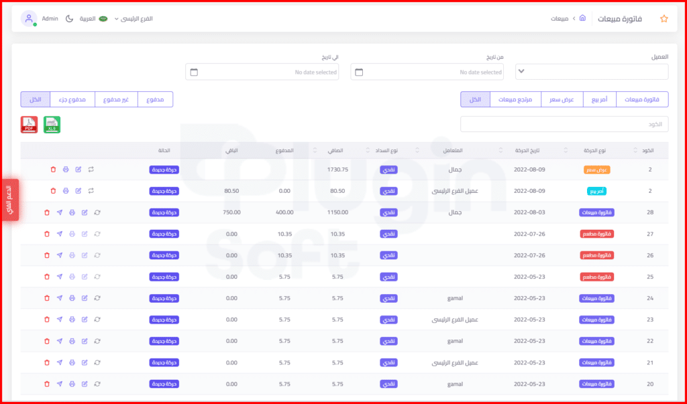The height and width of the screenshot is (404, 687).
Task: Expand the الفرع الرئيسي branch selector
Action: pos(133,19)
